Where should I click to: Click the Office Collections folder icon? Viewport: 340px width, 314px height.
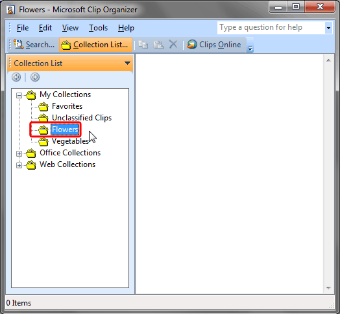tap(31, 153)
